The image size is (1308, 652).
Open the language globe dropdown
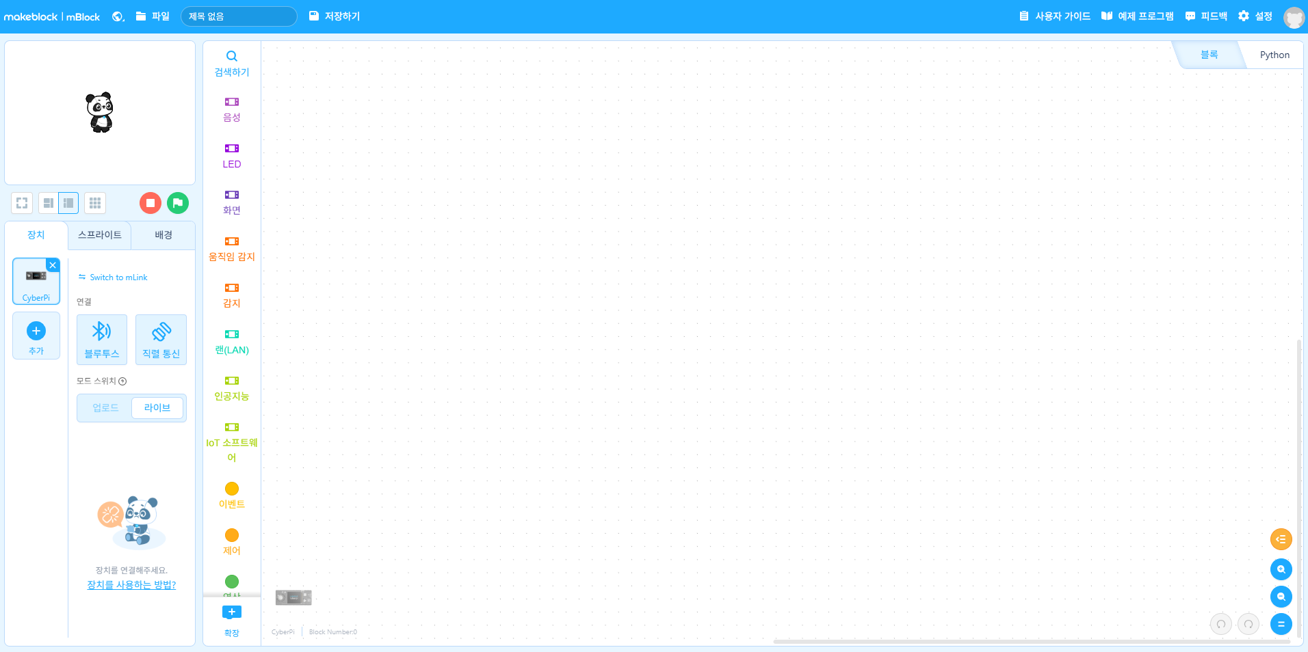point(118,16)
